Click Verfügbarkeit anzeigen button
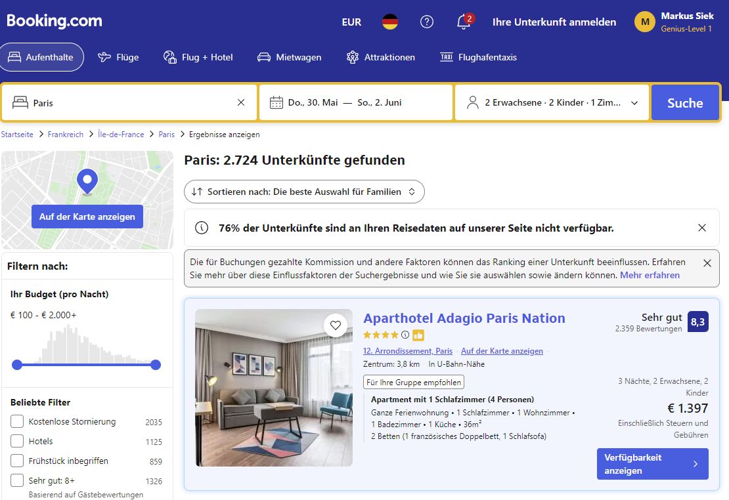The image size is (729, 500). (x=652, y=464)
